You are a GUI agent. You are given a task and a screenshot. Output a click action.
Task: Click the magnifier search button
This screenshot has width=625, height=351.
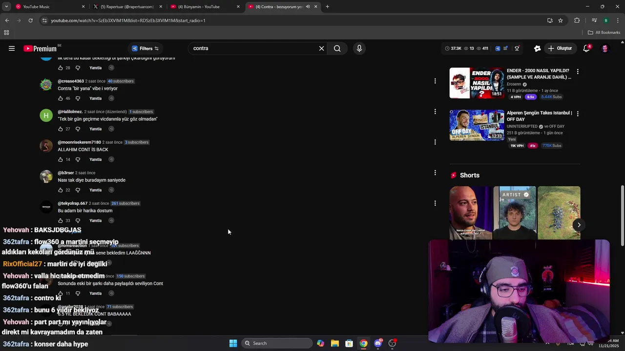(337, 48)
